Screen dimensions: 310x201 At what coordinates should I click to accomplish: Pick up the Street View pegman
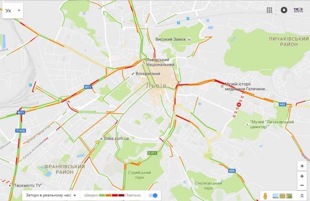(x=265, y=196)
